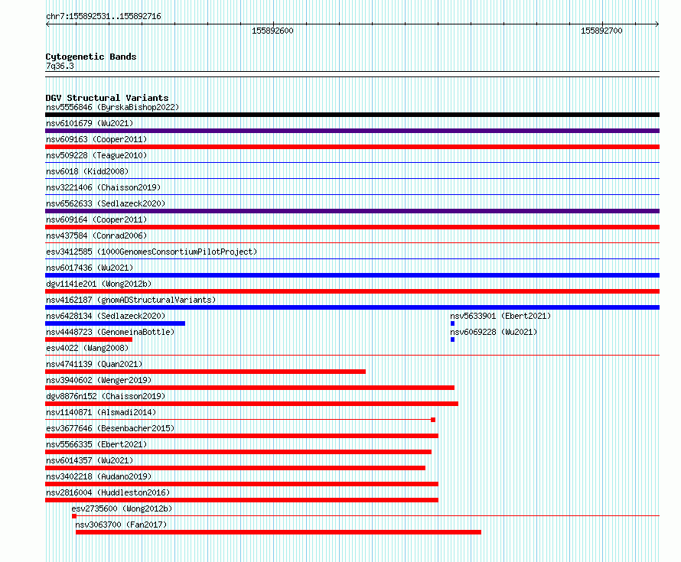Select the purple bar under nsv6101679

click(352, 131)
